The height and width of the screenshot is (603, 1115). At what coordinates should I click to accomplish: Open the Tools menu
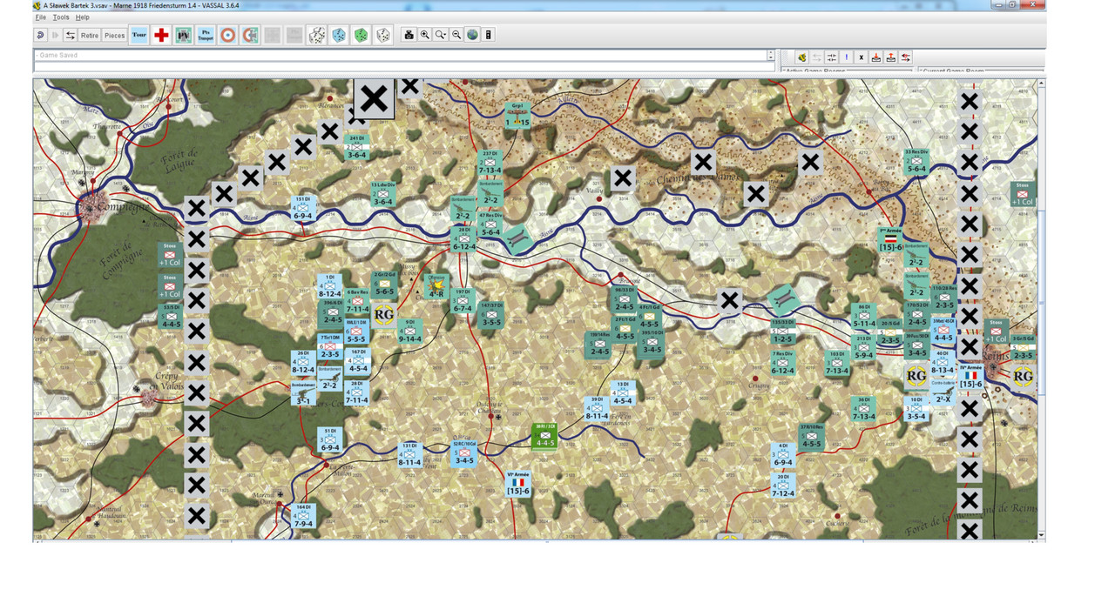[x=60, y=17]
